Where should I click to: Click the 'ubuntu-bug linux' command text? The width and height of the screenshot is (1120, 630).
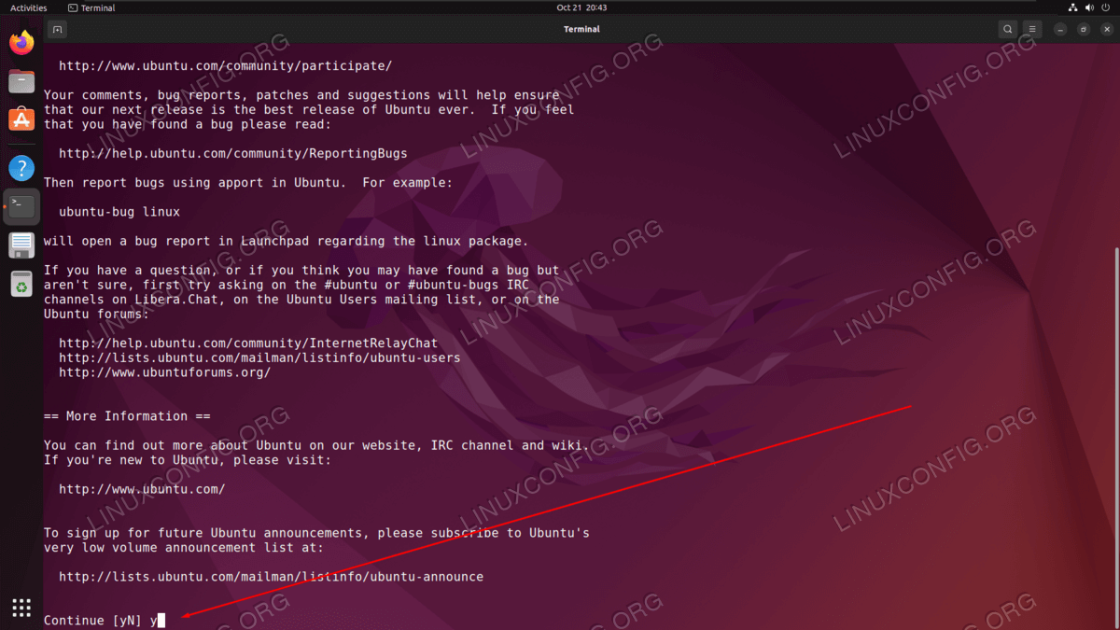pos(119,212)
